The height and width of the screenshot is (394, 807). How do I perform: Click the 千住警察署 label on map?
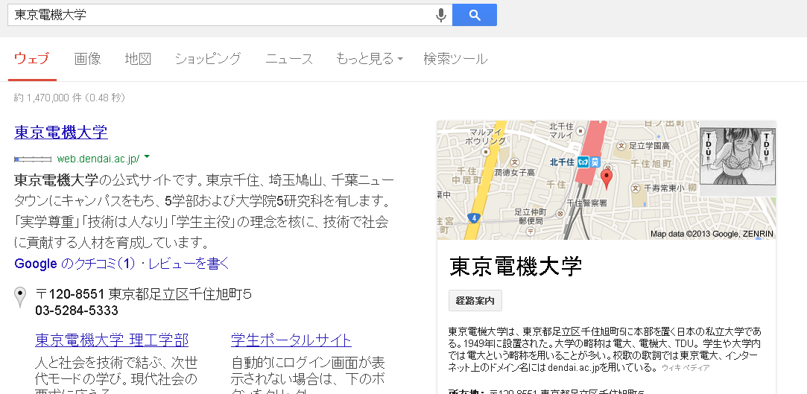(586, 203)
